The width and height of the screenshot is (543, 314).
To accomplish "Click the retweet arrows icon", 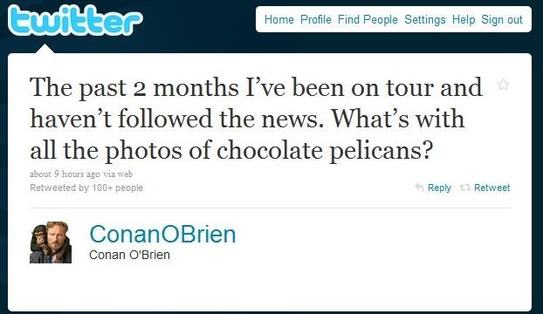I will (x=464, y=188).
